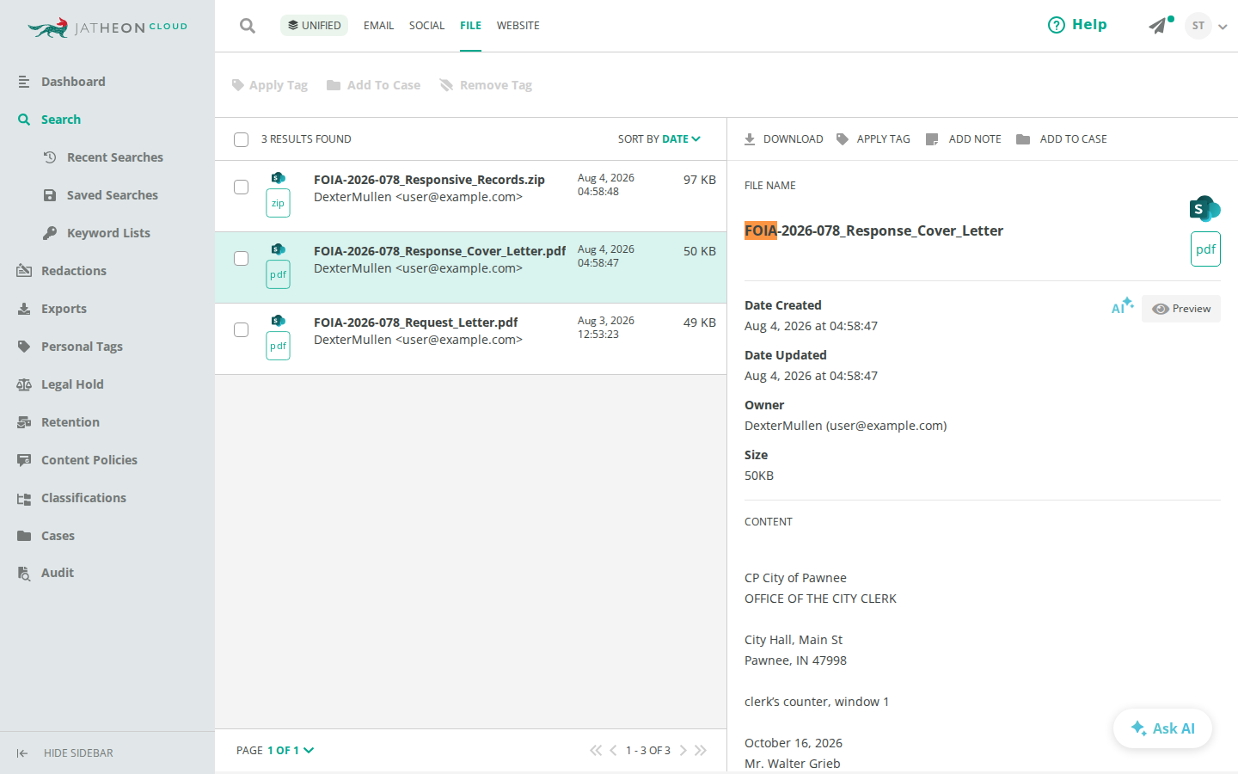Image resolution: width=1238 pixels, height=774 pixels.
Task: Click pdf icon of Request_Letter file
Action: pyautogui.click(x=278, y=346)
